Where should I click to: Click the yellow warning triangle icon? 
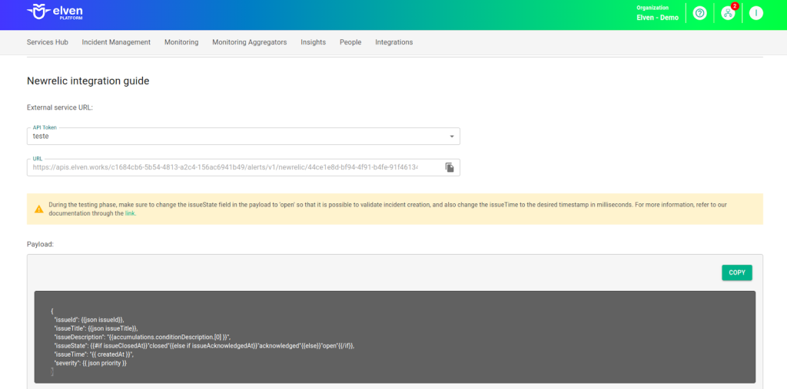pyautogui.click(x=38, y=209)
